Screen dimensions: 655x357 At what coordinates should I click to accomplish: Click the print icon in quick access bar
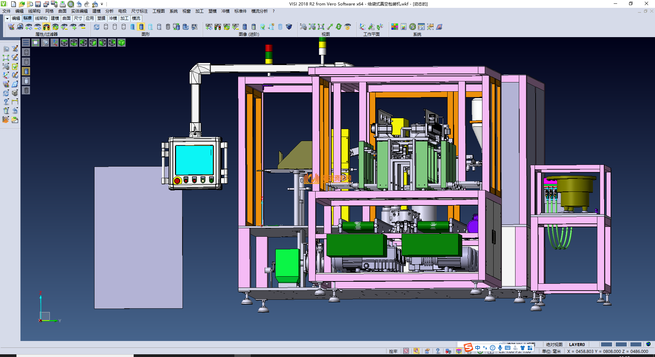pyautogui.click(x=63, y=4)
